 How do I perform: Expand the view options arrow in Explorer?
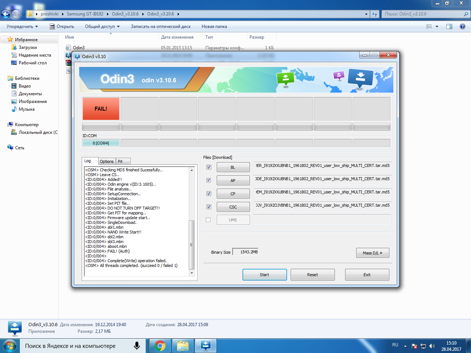coord(437,26)
